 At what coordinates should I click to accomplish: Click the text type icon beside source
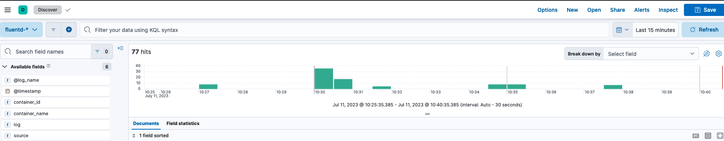point(7,135)
